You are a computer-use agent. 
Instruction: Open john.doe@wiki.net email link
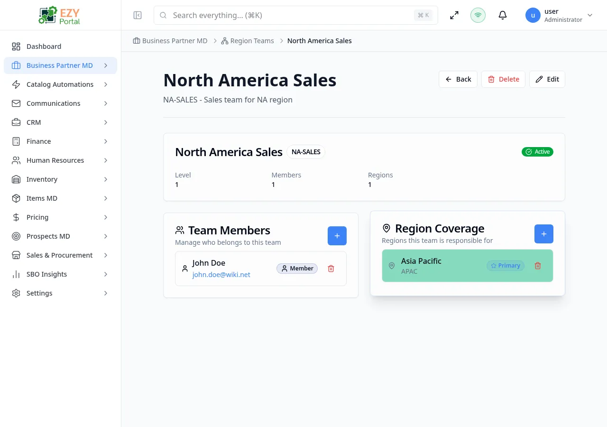(221, 275)
